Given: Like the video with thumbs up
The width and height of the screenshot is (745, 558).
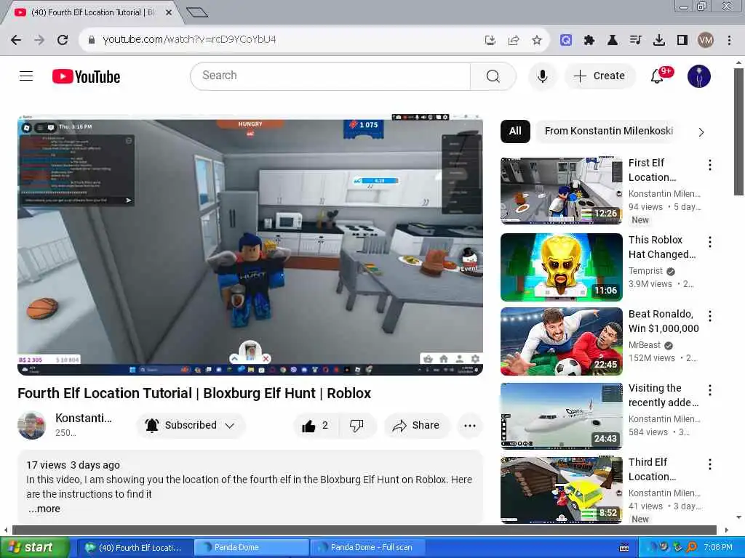Looking at the screenshot, I should click(316, 426).
